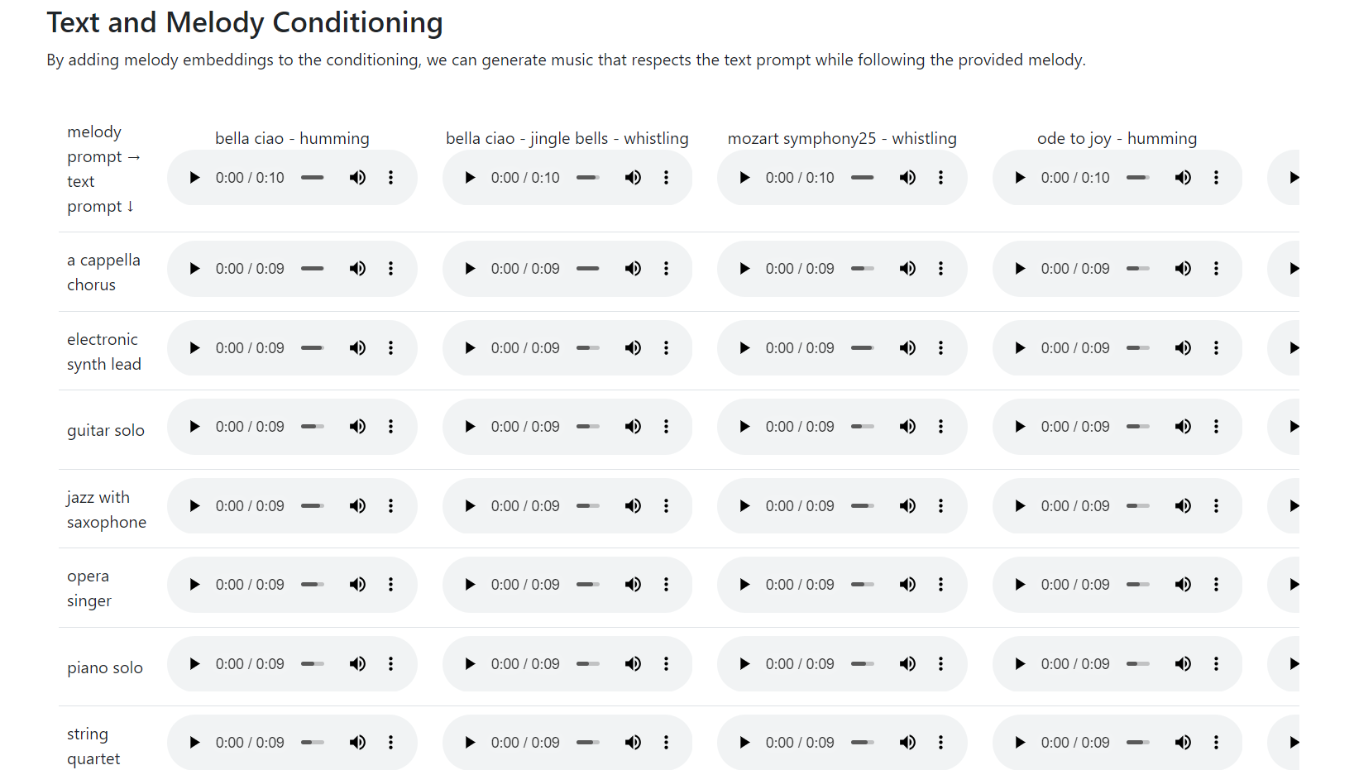Open more options for opera singer ode to joy
1354x770 pixels.
(x=1216, y=585)
